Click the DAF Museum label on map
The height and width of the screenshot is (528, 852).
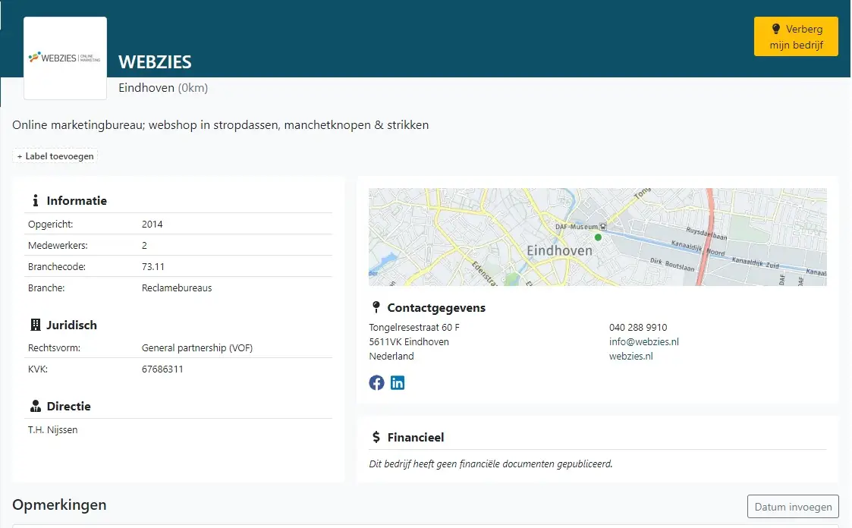[x=577, y=227]
